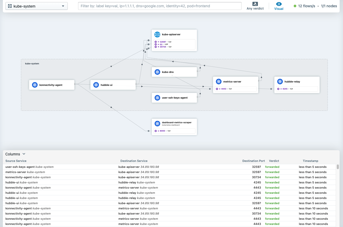Focus the flow filter input field
This screenshot has height=227, width=343.
(x=160, y=6)
